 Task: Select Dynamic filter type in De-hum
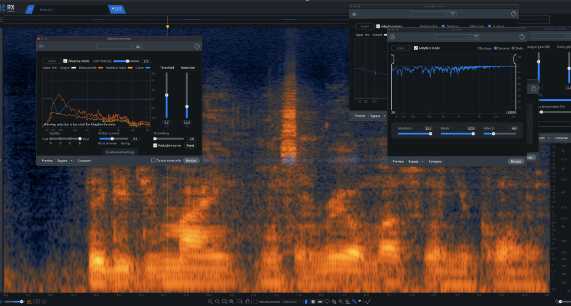(x=495, y=48)
